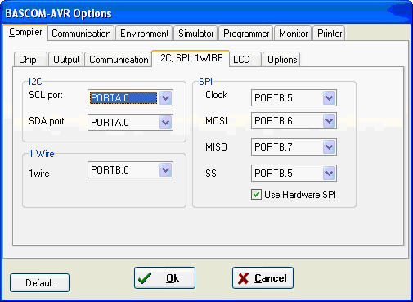This screenshot has width=413, height=302.
Task: Open the Monitor tab
Action: 293,34
